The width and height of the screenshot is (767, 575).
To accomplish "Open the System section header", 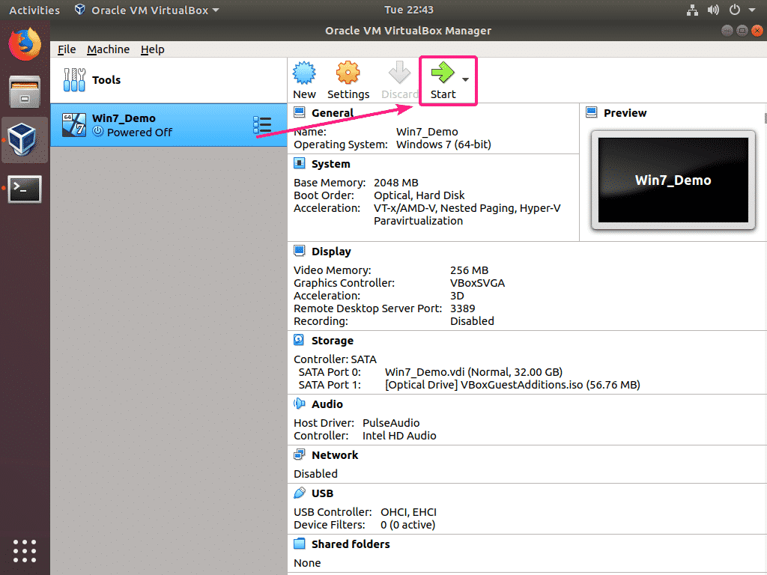I will (330, 164).
